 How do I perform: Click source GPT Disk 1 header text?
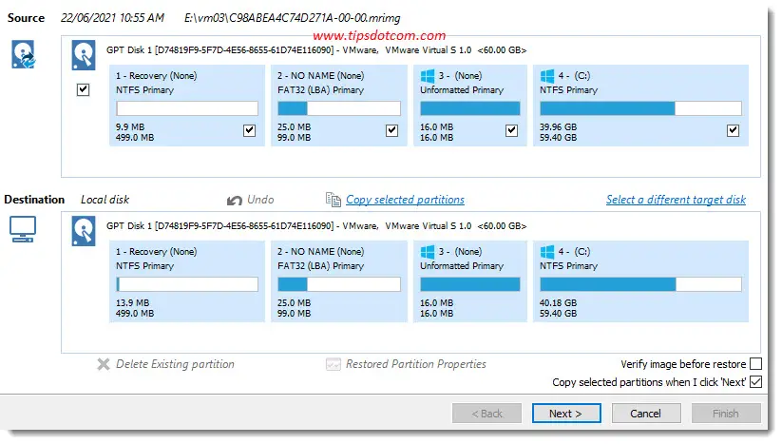[x=316, y=49]
